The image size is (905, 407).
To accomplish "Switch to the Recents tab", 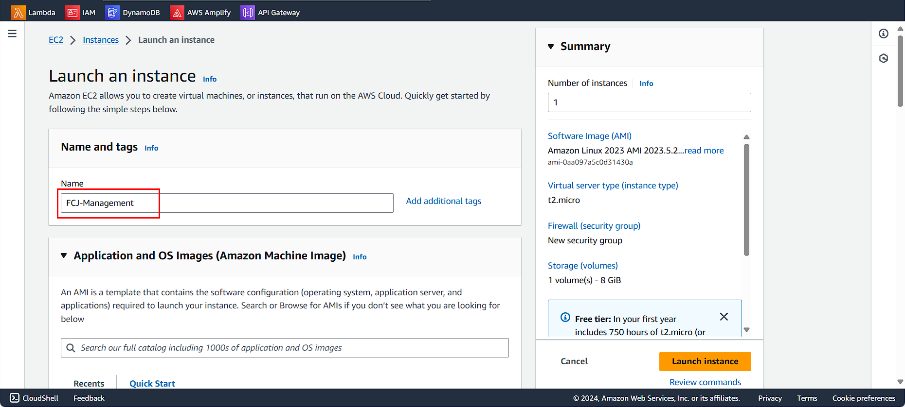I will [89, 383].
